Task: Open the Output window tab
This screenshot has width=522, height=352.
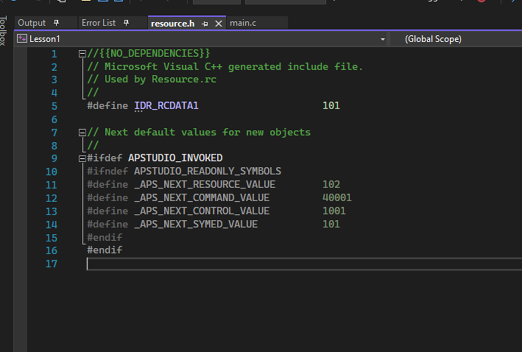Action: click(x=32, y=23)
